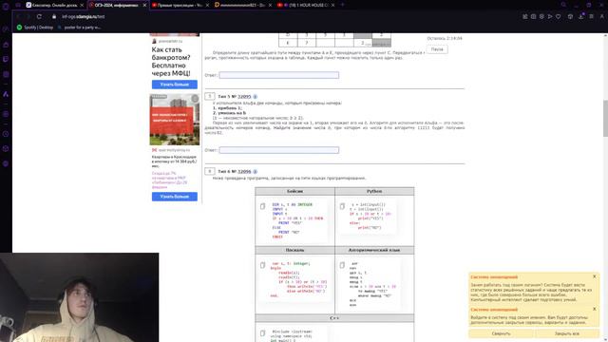Click the answer field for task 32095

click(x=278, y=150)
